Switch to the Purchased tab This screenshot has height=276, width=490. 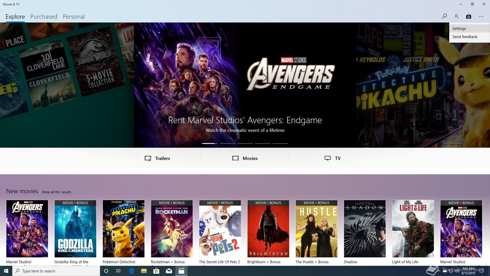pyautogui.click(x=44, y=17)
